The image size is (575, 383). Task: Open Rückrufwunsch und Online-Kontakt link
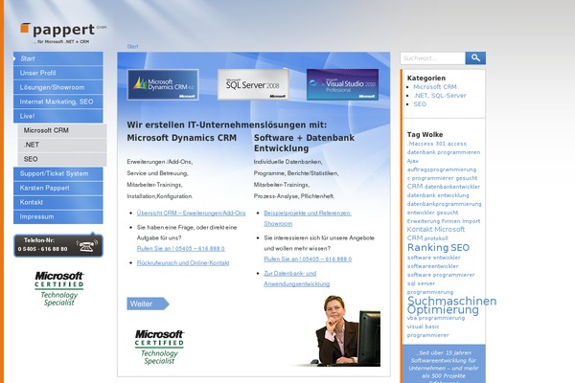(183, 262)
